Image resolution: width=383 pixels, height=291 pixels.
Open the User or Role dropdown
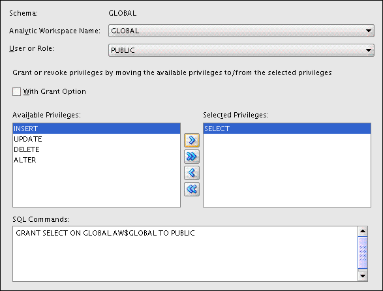pos(241,50)
